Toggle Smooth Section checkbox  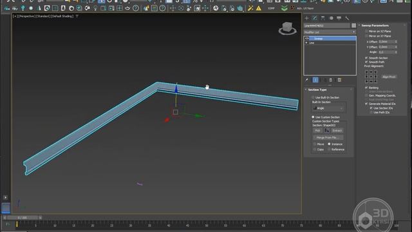coord(366,58)
